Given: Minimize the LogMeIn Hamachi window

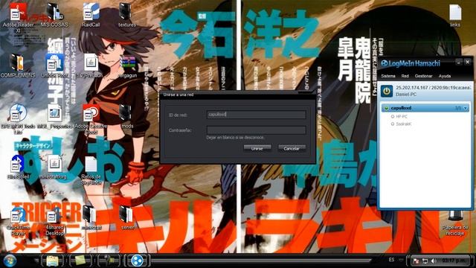Looking at the screenshot, I should [459, 63].
